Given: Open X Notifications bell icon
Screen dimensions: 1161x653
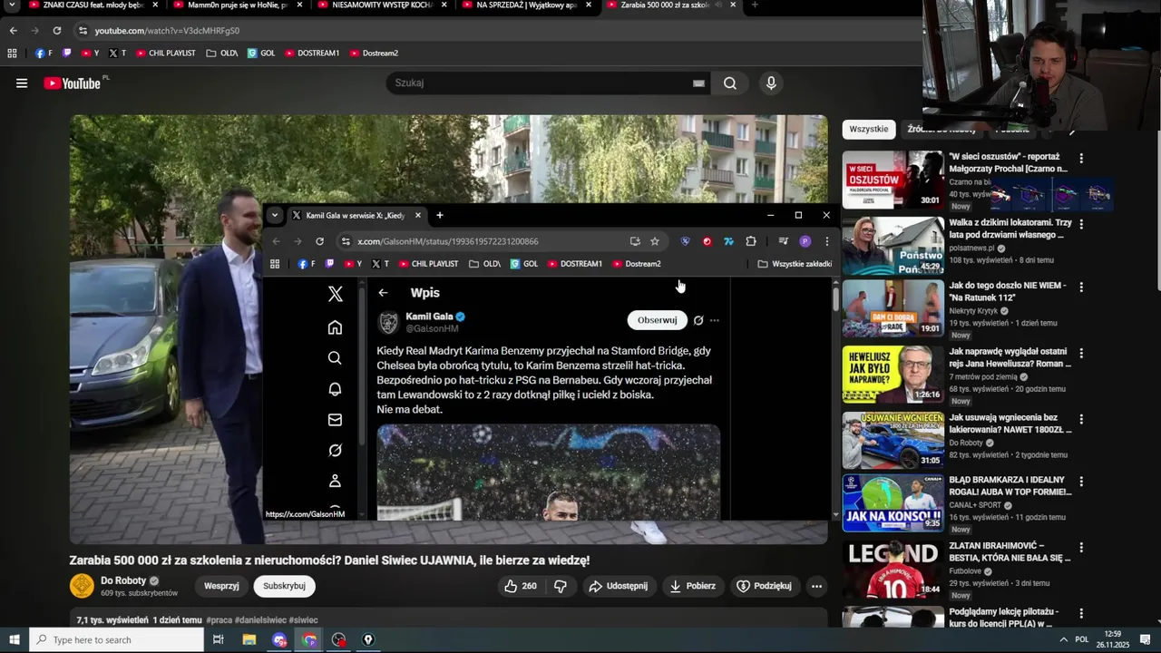Looking at the screenshot, I should click(x=335, y=389).
